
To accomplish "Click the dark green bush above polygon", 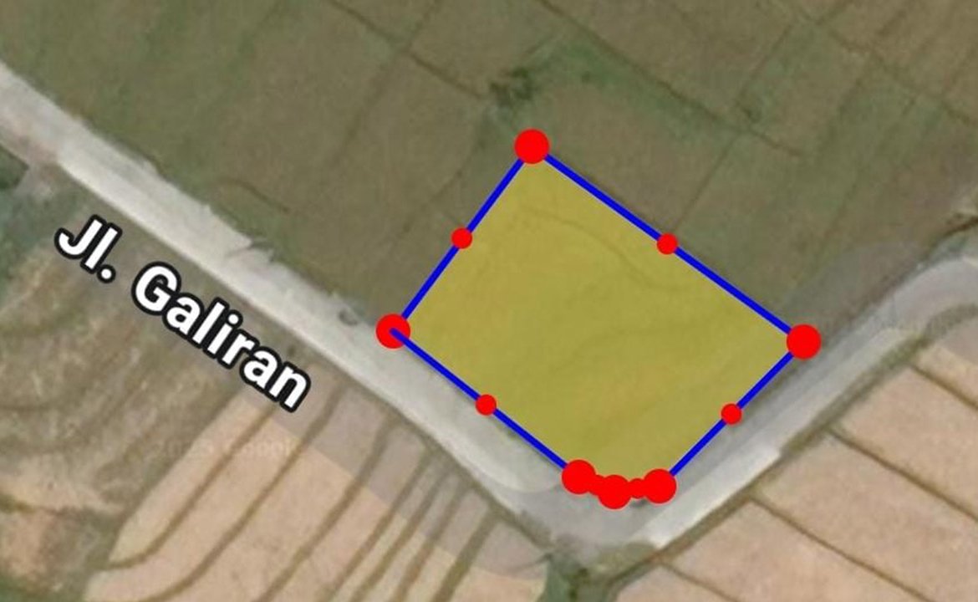I will [x=515, y=84].
